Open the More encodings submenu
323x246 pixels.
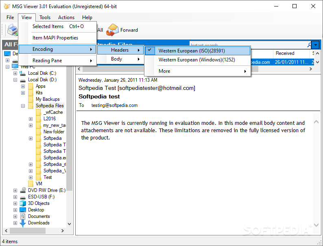pos(198,71)
